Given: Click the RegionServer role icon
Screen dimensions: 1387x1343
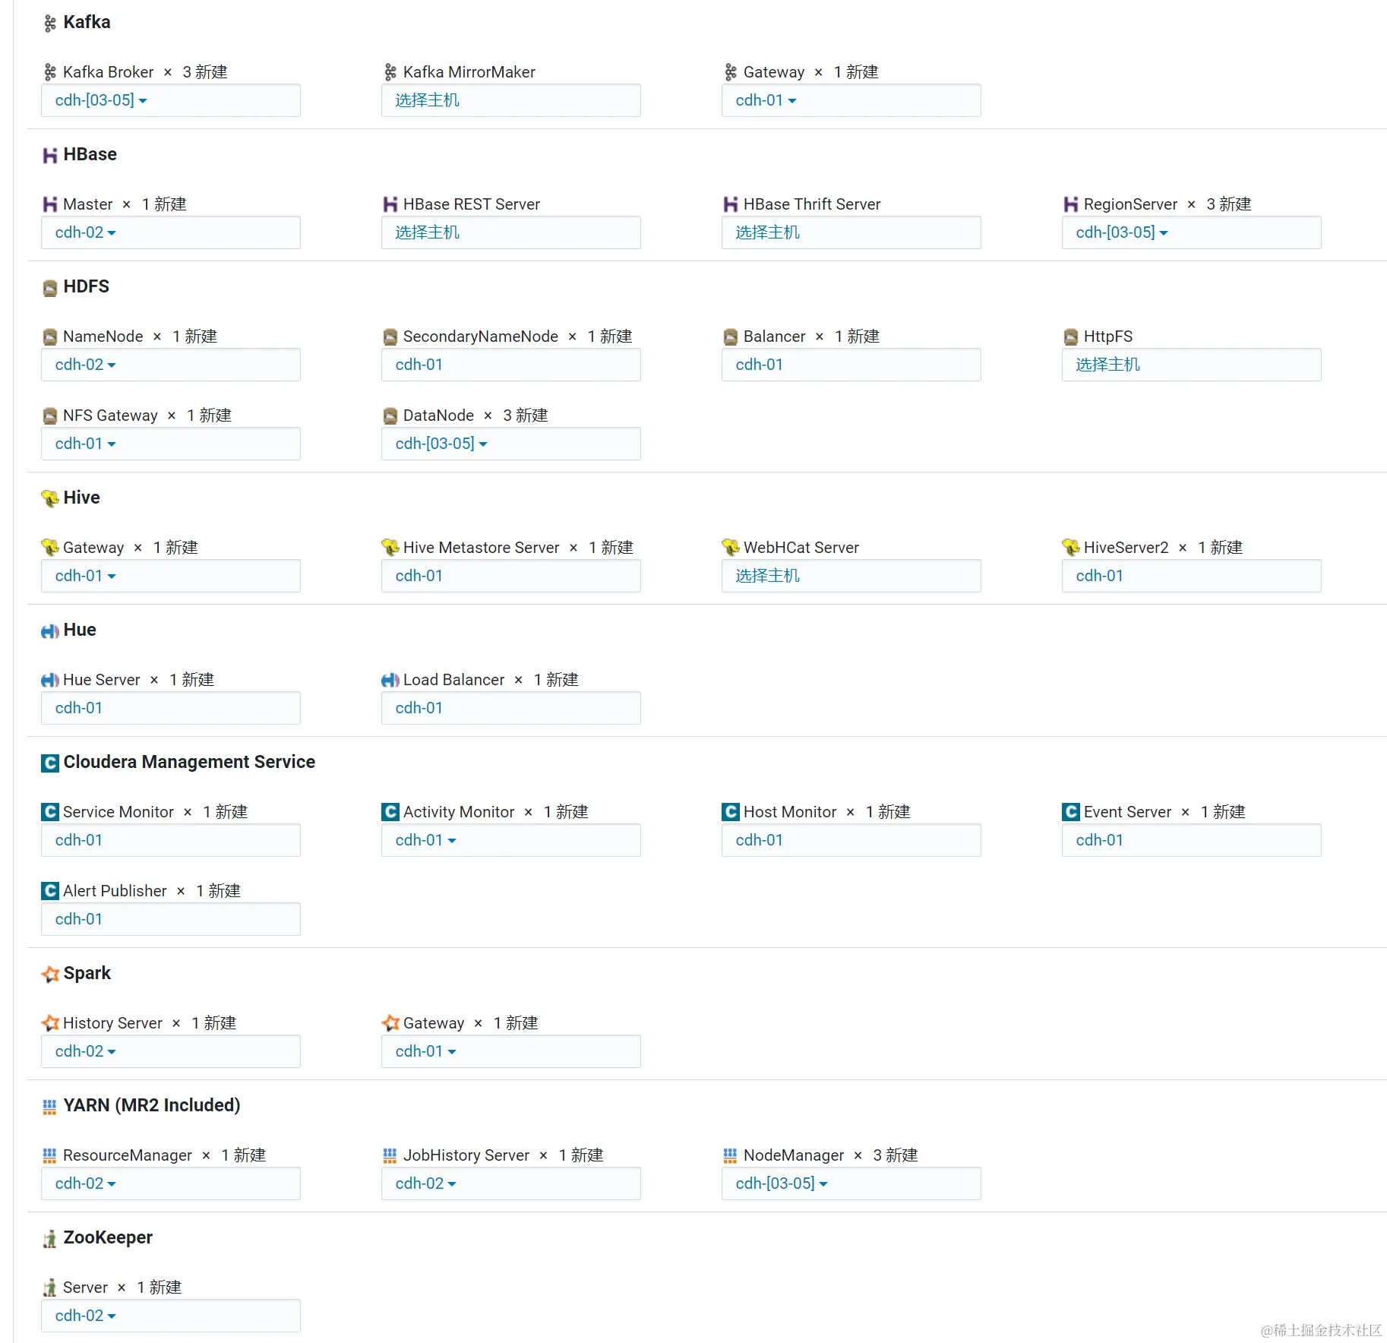Looking at the screenshot, I should (1071, 204).
